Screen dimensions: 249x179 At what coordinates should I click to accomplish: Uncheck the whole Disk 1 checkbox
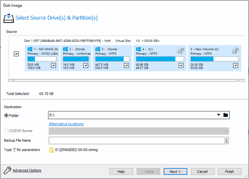(16, 54)
